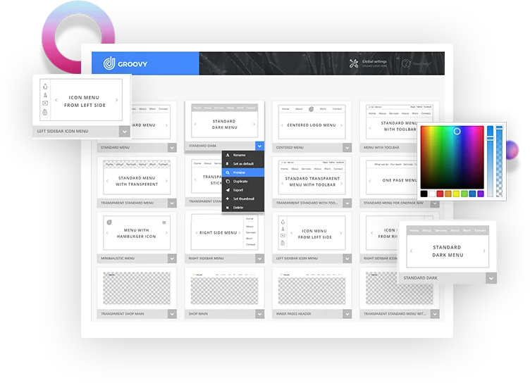Click color selector circle in gradient field

click(x=457, y=132)
